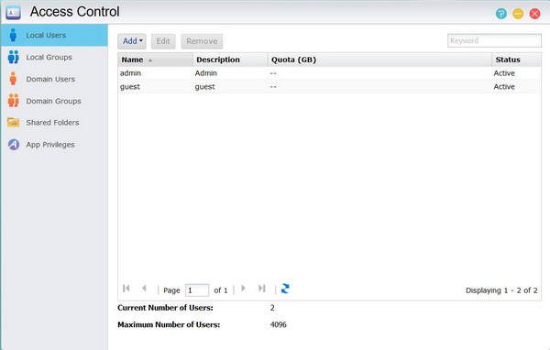Viewport: 550px width, 350px height.
Task: Select Local Users in the sidebar
Action: [x=54, y=35]
